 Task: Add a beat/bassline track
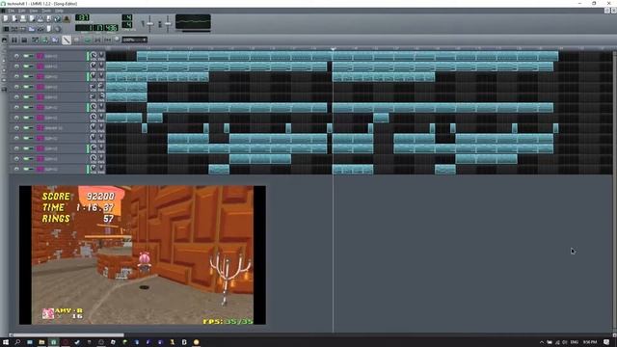pyautogui.click(x=35, y=40)
